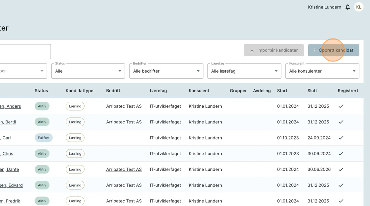Click the registered checkmark in Fredrik row
The width and height of the screenshot is (370, 206).
(x=341, y=201)
